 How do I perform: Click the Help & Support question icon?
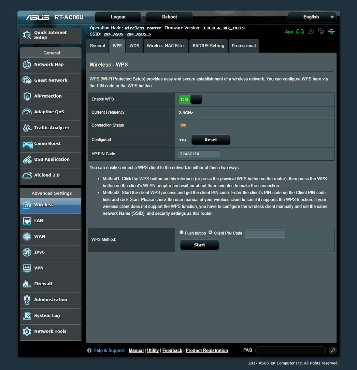[89, 351]
